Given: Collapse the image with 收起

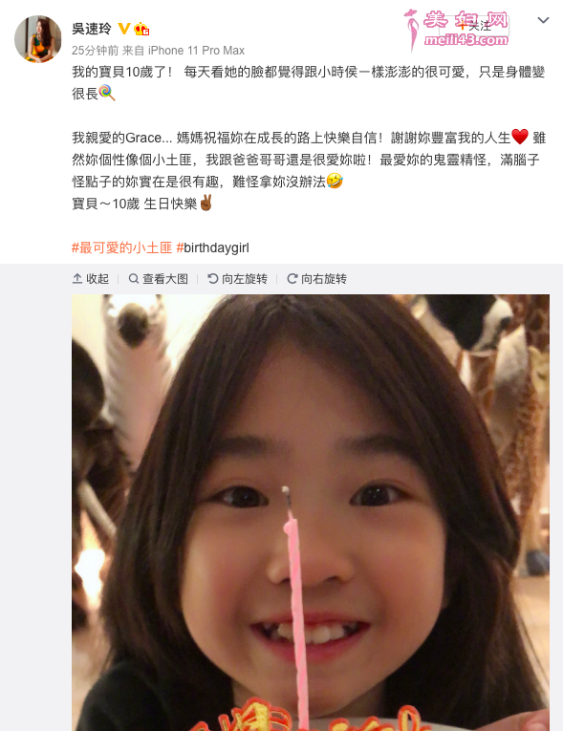Looking at the screenshot, I should coord(91,279).
